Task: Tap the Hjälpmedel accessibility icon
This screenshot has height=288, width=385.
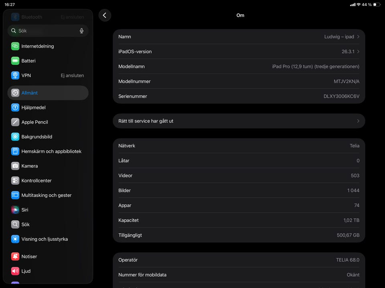Action: [x=15, y=107]
